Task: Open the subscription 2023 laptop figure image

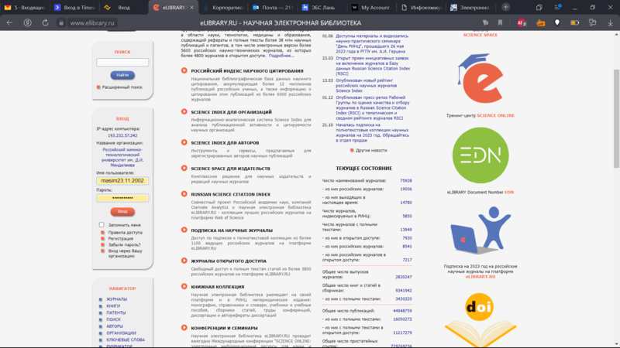Action: [x=480, y=230]
